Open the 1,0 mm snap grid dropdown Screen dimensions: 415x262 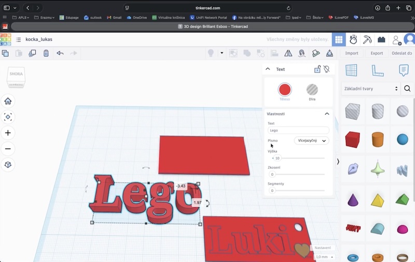tap(324, 257)
